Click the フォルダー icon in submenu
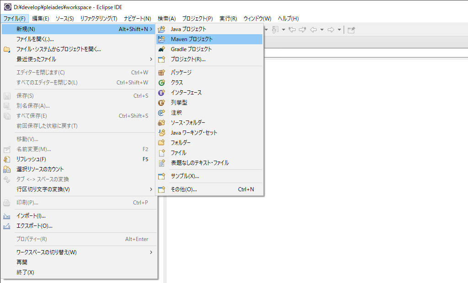468x283 pixels. click(x=161, y=142)
